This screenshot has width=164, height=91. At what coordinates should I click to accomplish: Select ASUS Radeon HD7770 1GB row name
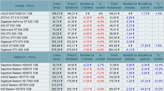(18, 77)
